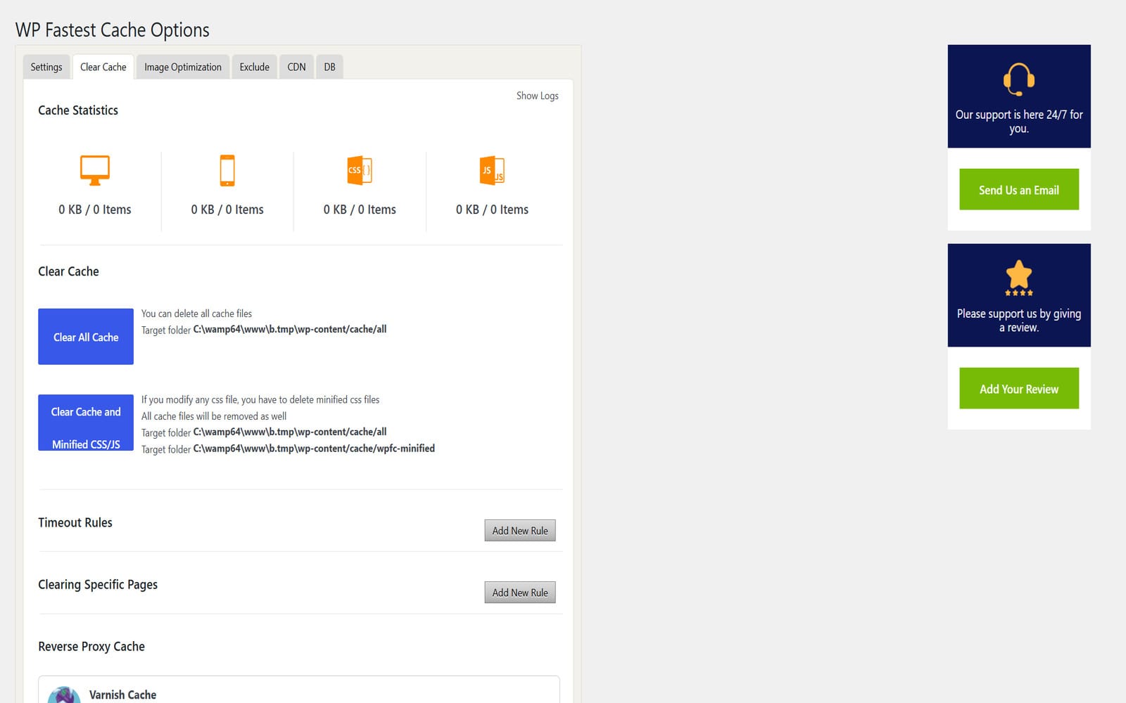The image size is (1126, 703).
Task: Click the Varnish Cache logo icon
Action: click(x=63, y=695)
